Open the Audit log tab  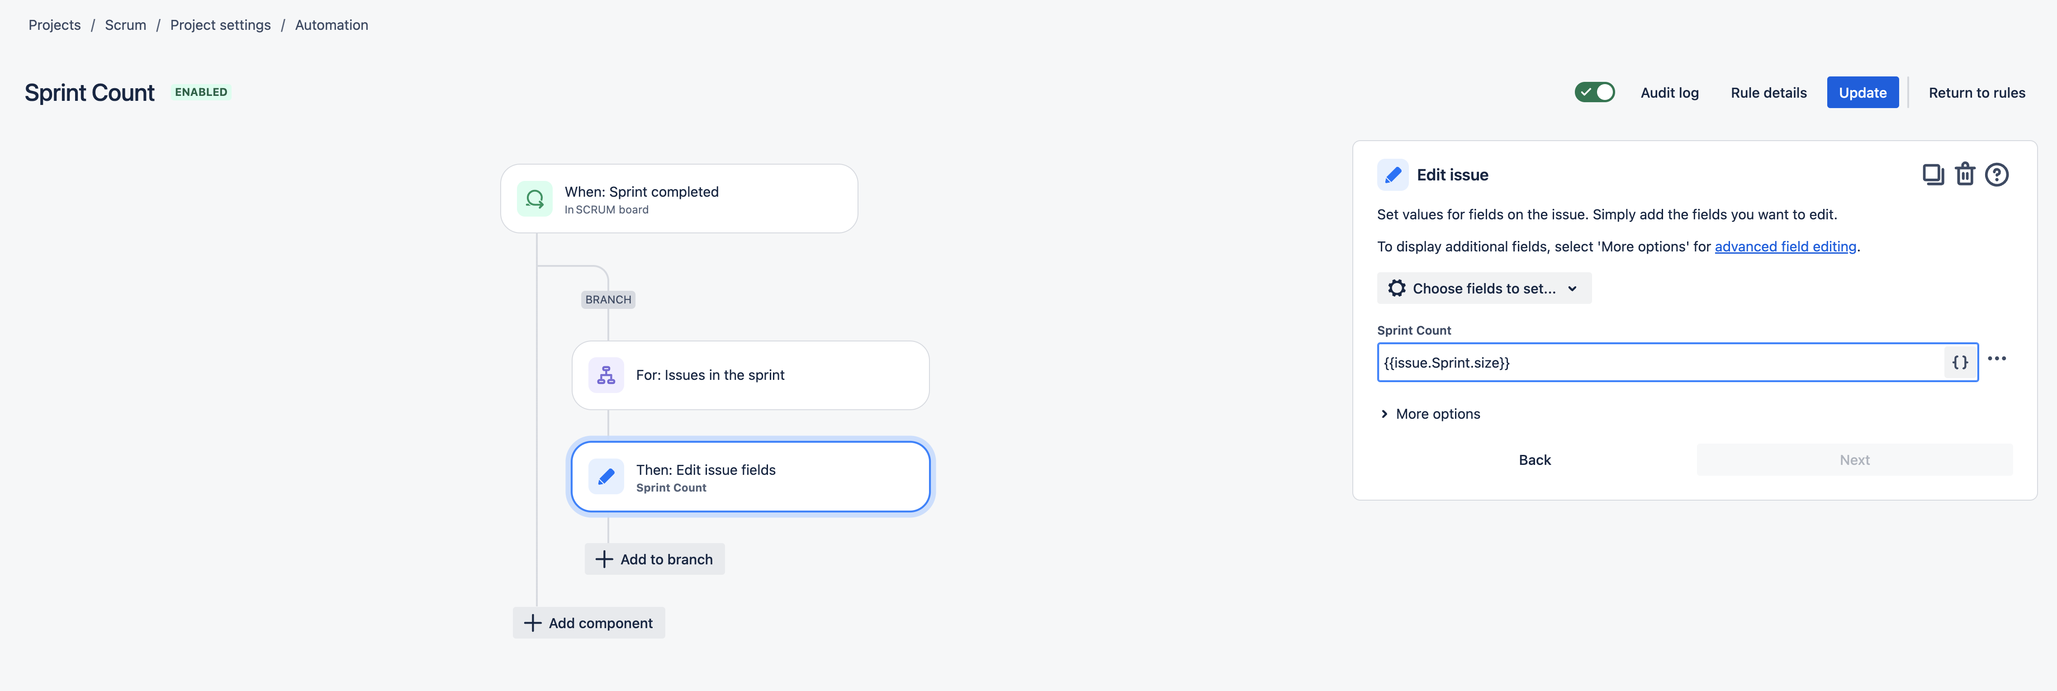click(x=1669, y=93)
